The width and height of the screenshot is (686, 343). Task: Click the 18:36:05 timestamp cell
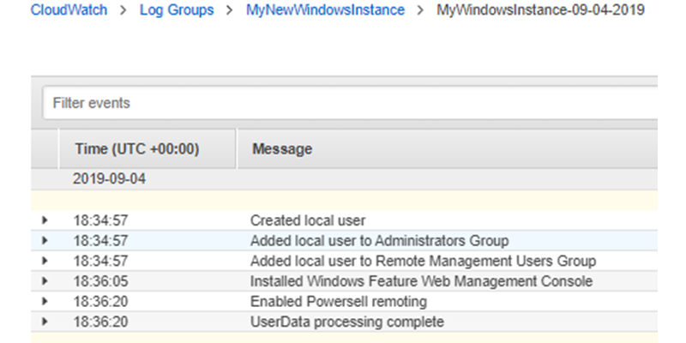pyautogui.click(x=100, y=281)
